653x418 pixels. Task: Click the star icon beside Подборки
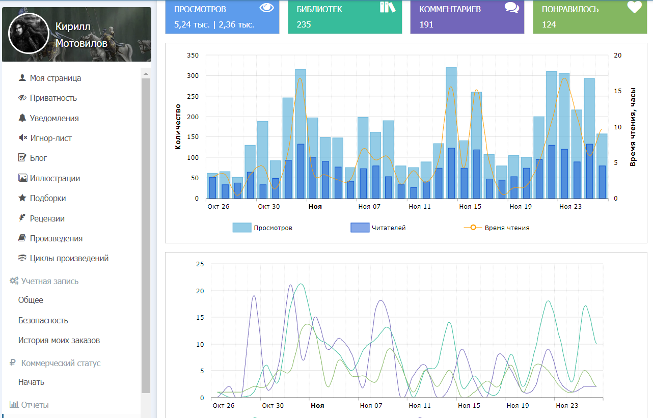coord(22,198)
